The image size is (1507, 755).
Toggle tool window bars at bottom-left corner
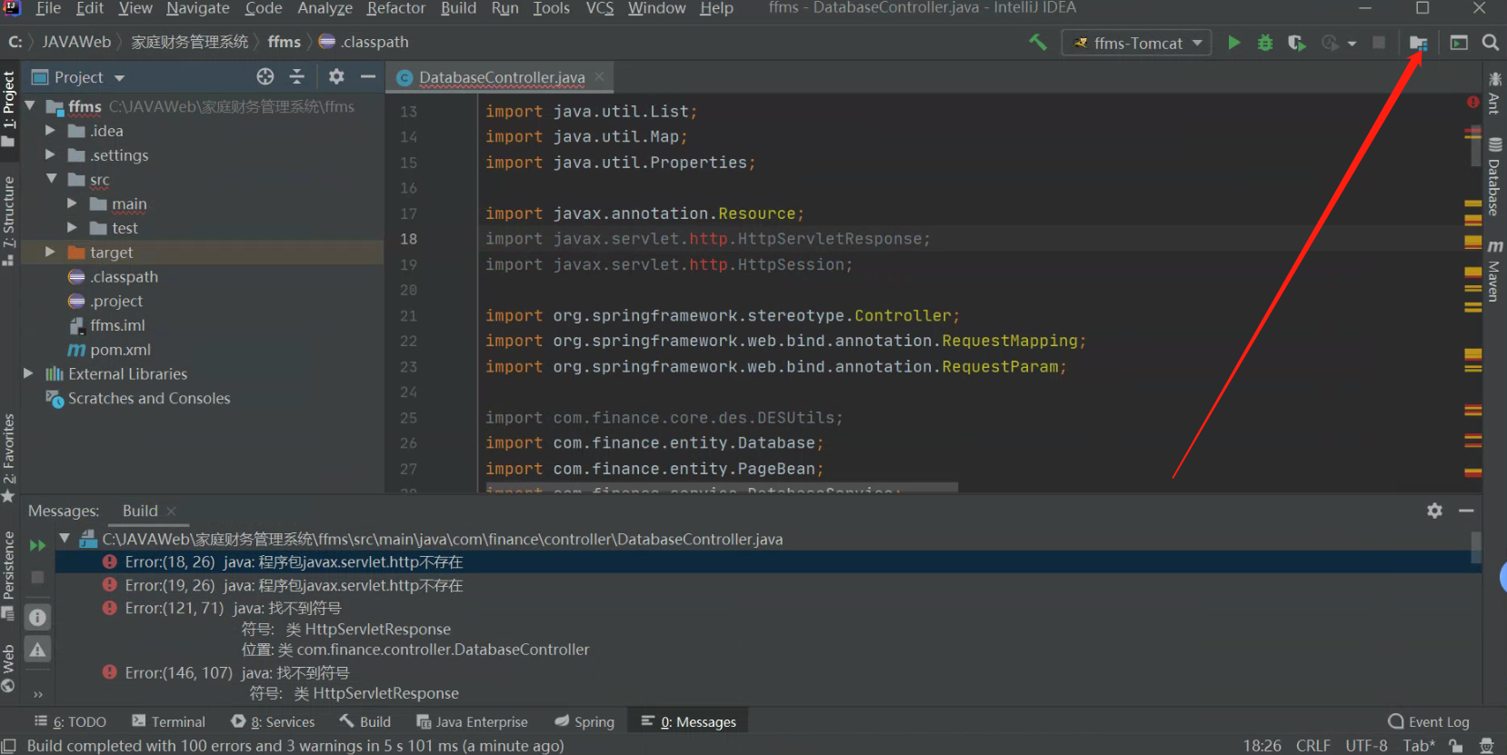[9, 746]
